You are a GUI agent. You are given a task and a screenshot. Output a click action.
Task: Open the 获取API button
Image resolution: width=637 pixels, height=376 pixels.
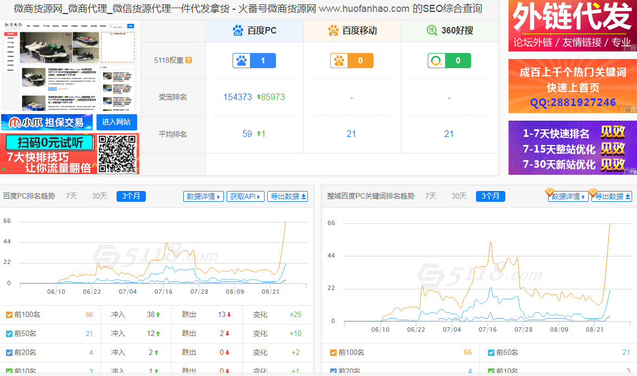[246, 196]
